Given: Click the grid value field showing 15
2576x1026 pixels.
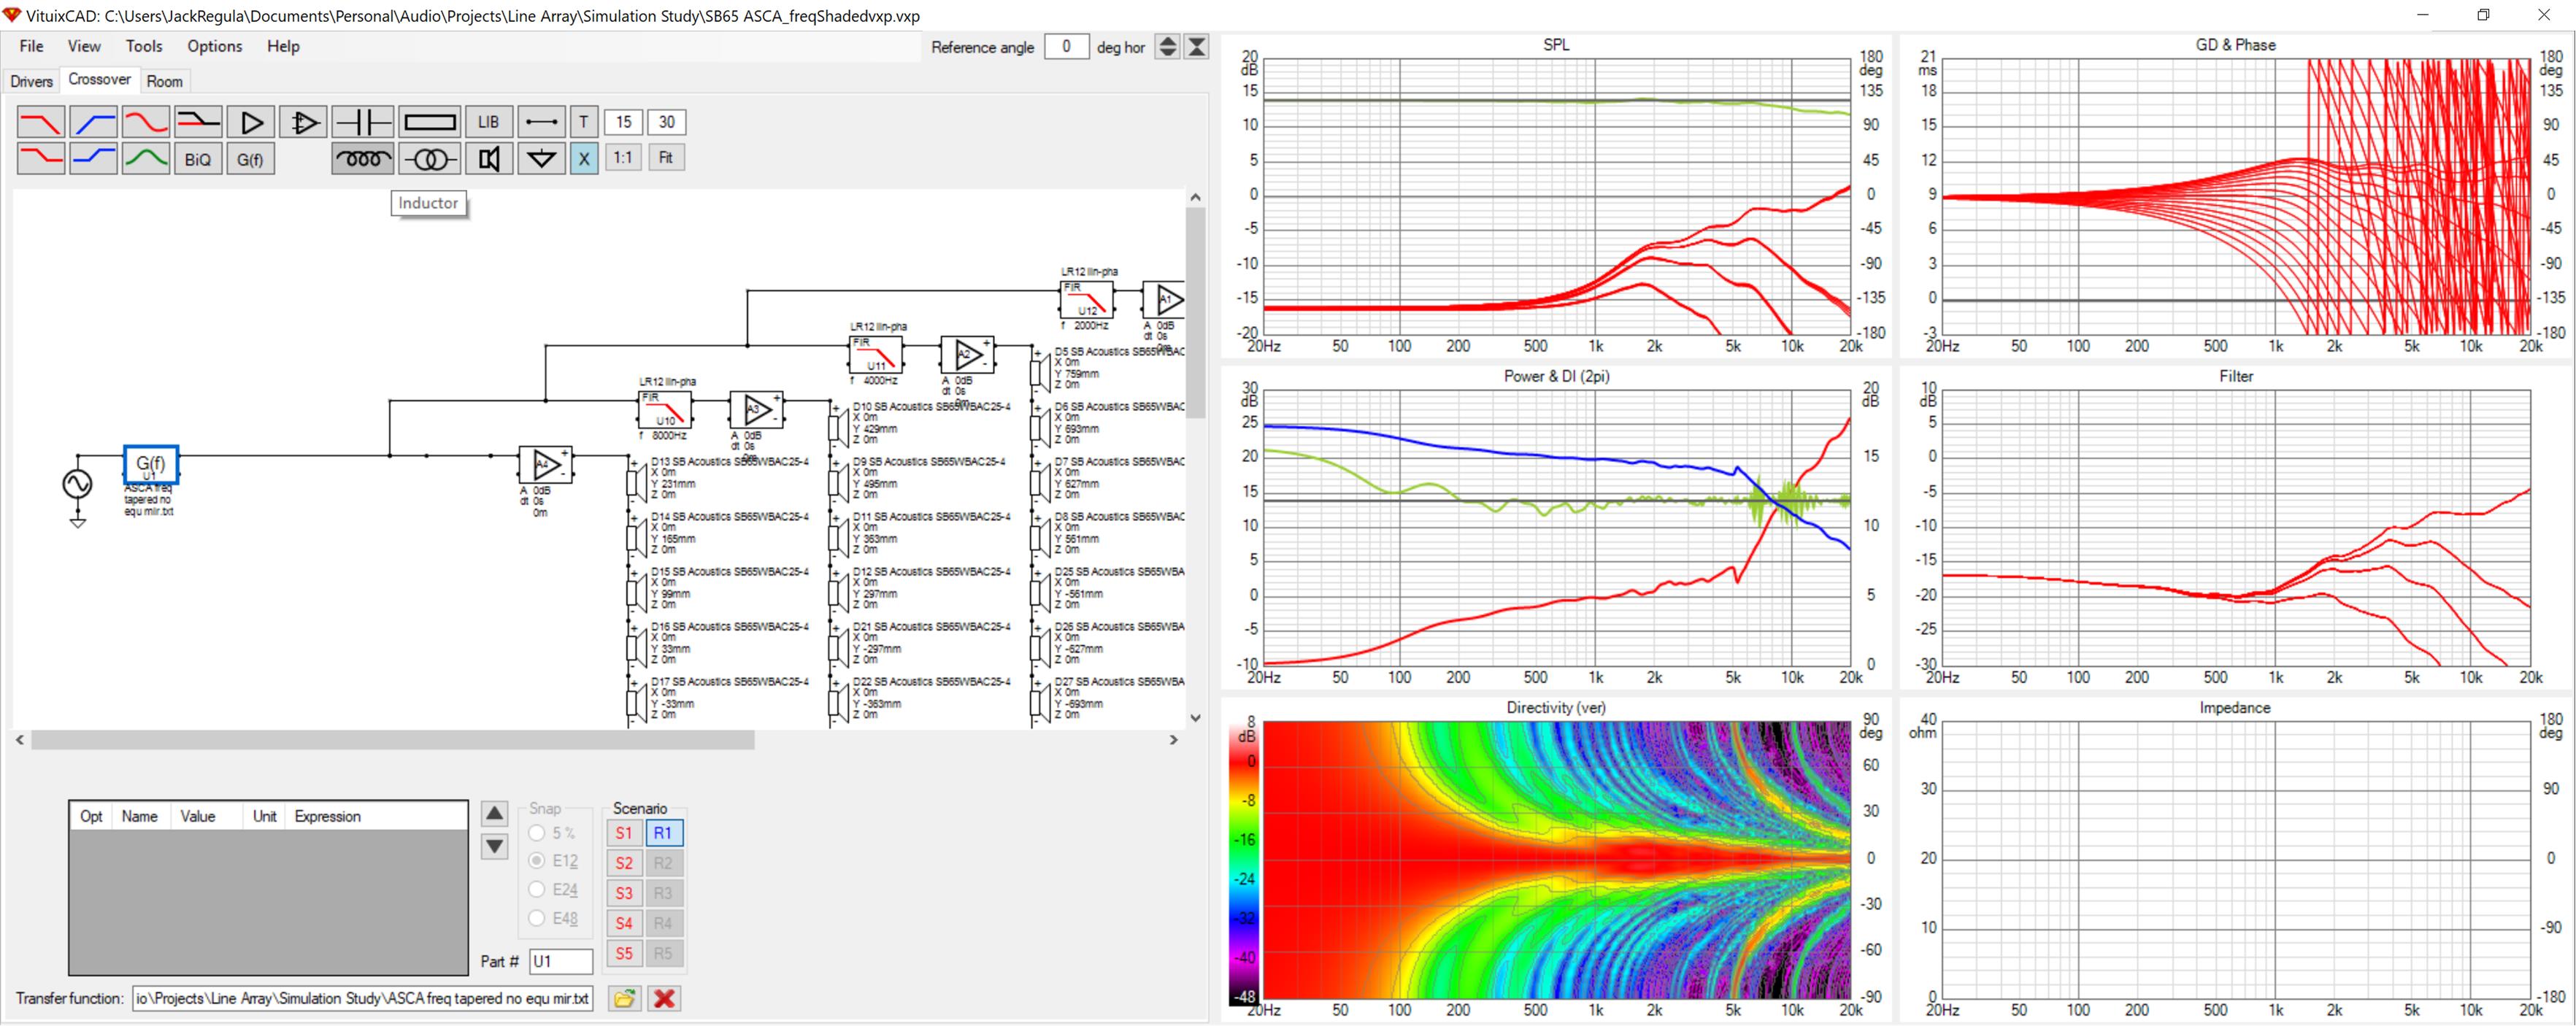Looking at the screenshot, I should click(x=623, y=122).
